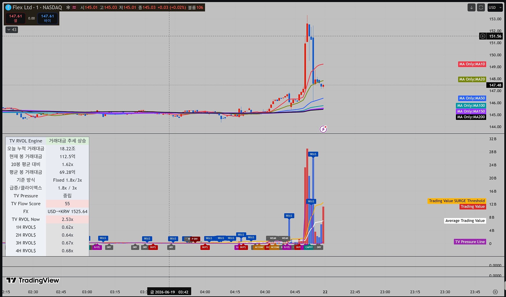This screenshot has width=506, height=297.
Task: Click the TradingView logo
Action: coord(33,280)
